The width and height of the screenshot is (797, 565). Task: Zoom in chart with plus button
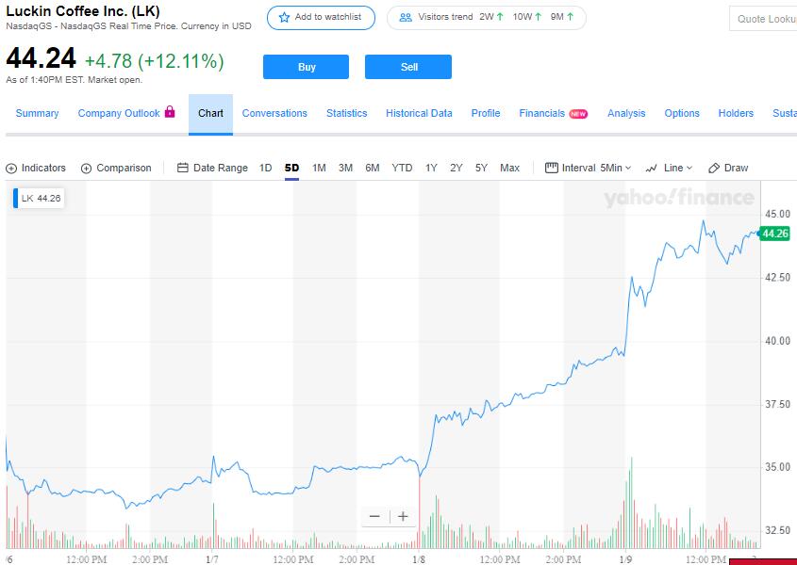click(x=403, y=516)
